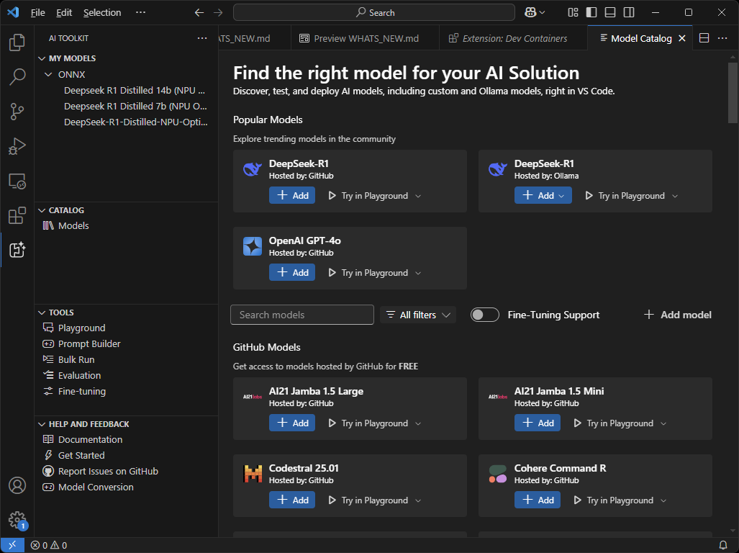The width and height of the screenshot is (739, 553).
Task: Select the Run and Debug icon
Action: [17, 146]
